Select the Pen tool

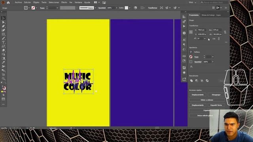pyautogui.click(x=3, y=26)
